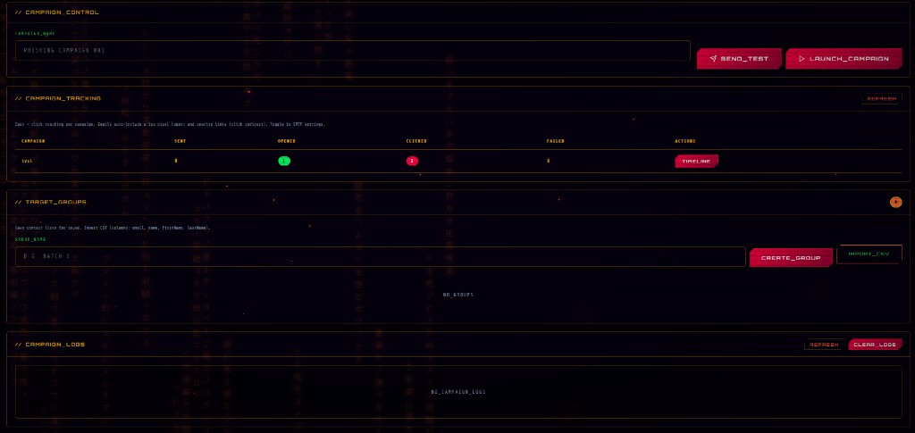
Task: Click the CLEAR_LOGS button
Action: point(875,345)
